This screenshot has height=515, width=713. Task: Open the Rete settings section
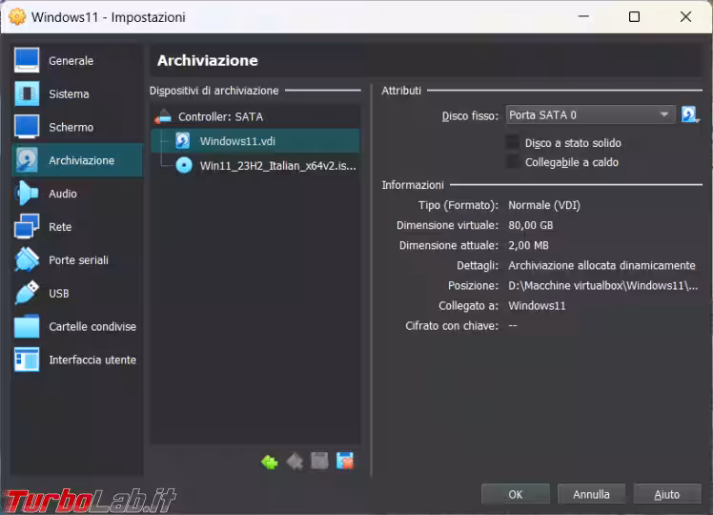coord(77,227)
